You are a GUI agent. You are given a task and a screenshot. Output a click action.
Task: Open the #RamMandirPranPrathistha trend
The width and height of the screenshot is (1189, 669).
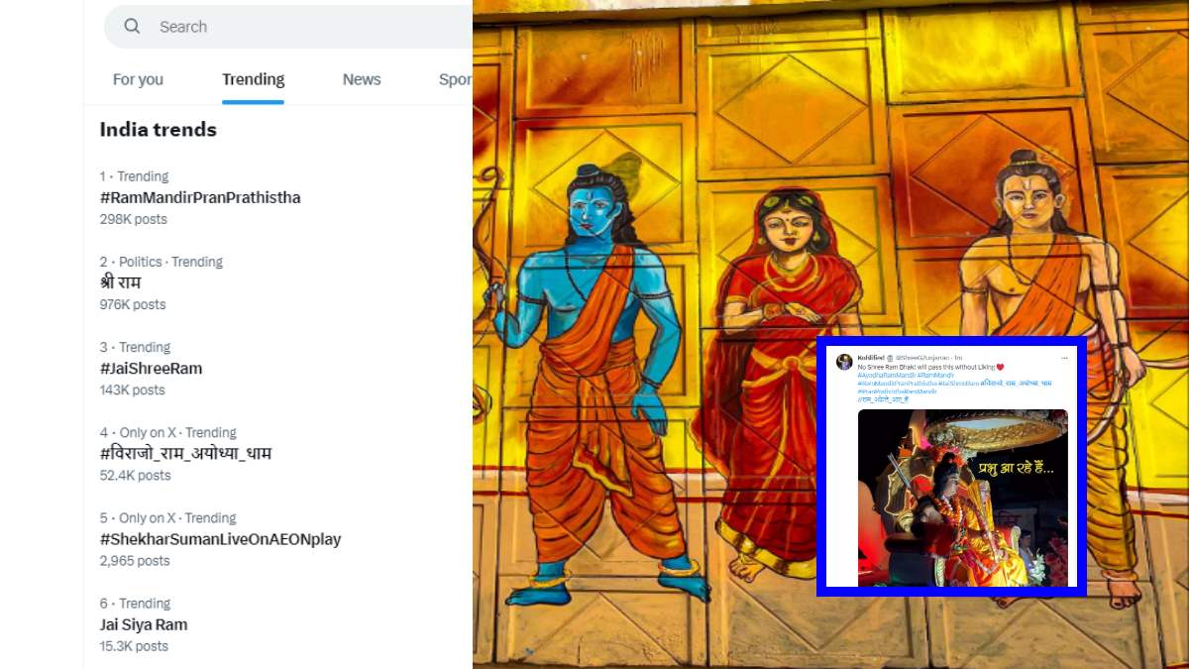pyautogui.click(x=200, y=197)
